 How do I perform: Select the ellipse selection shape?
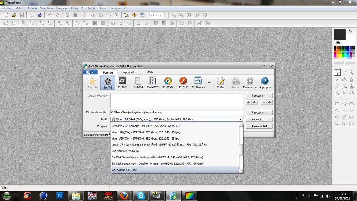344,104
